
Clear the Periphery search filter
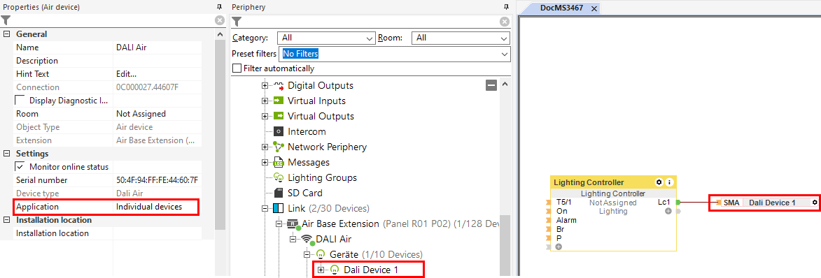click(504, 22)
